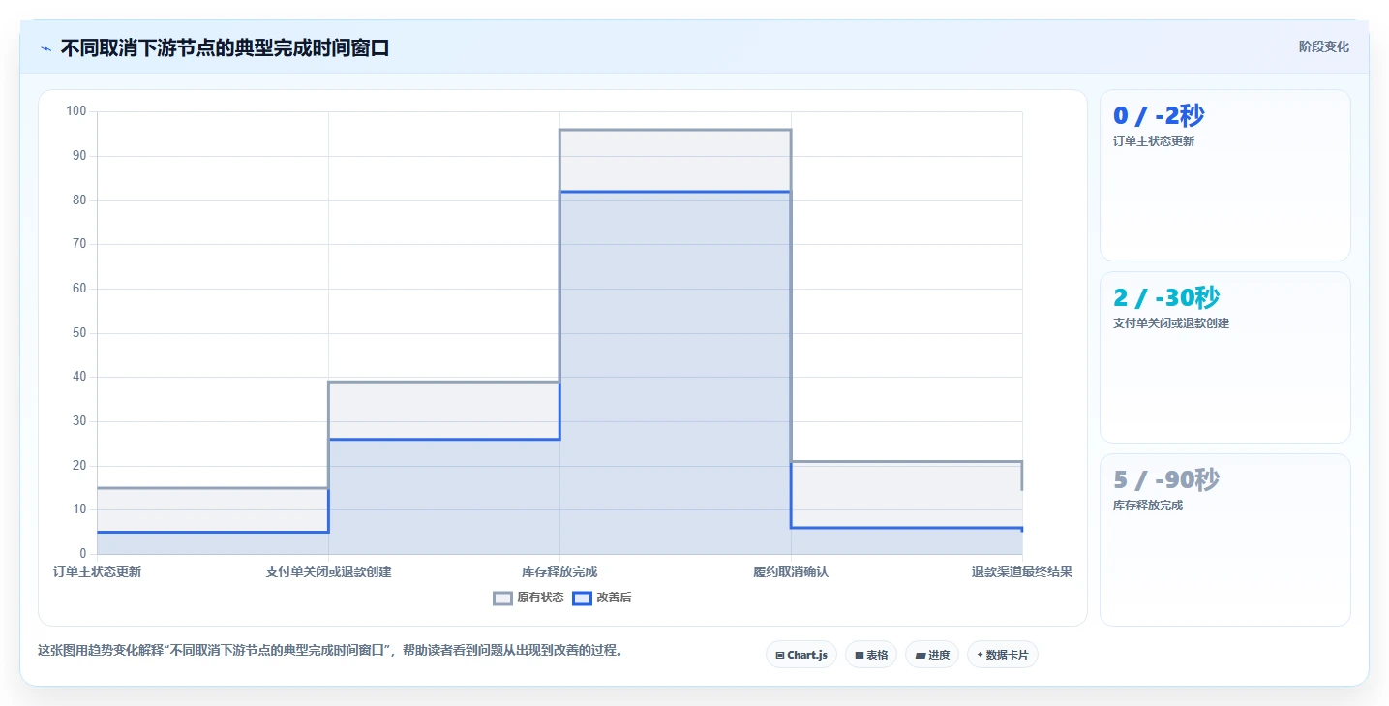The height and width of the screenshot is (706, 1389).
Task: Click the 表格 chip
Action: tap(871, 655)
